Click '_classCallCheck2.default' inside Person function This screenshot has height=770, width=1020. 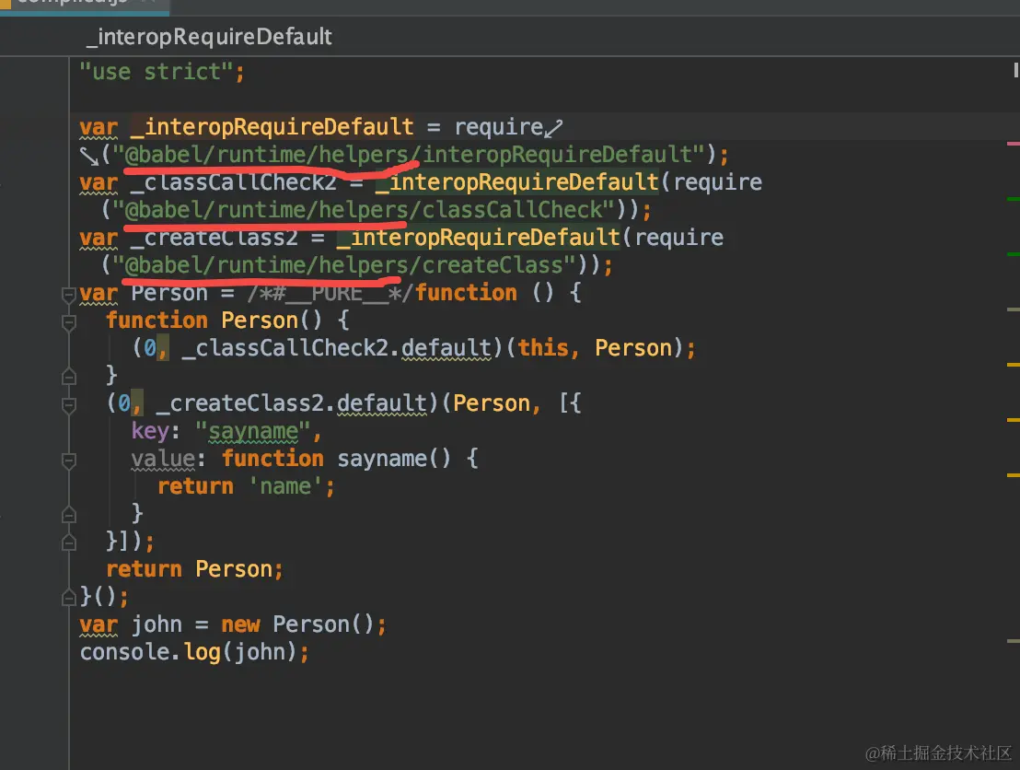pos(336,347)
